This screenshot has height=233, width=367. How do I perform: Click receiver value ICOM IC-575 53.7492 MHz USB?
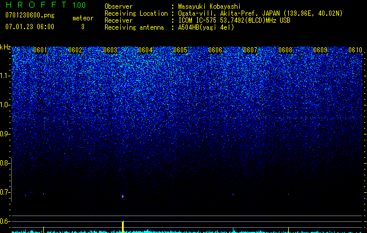pyautogui.click(x=234, y=20)
